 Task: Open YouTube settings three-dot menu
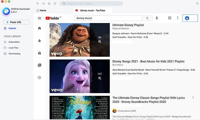[x=178, y=18]
